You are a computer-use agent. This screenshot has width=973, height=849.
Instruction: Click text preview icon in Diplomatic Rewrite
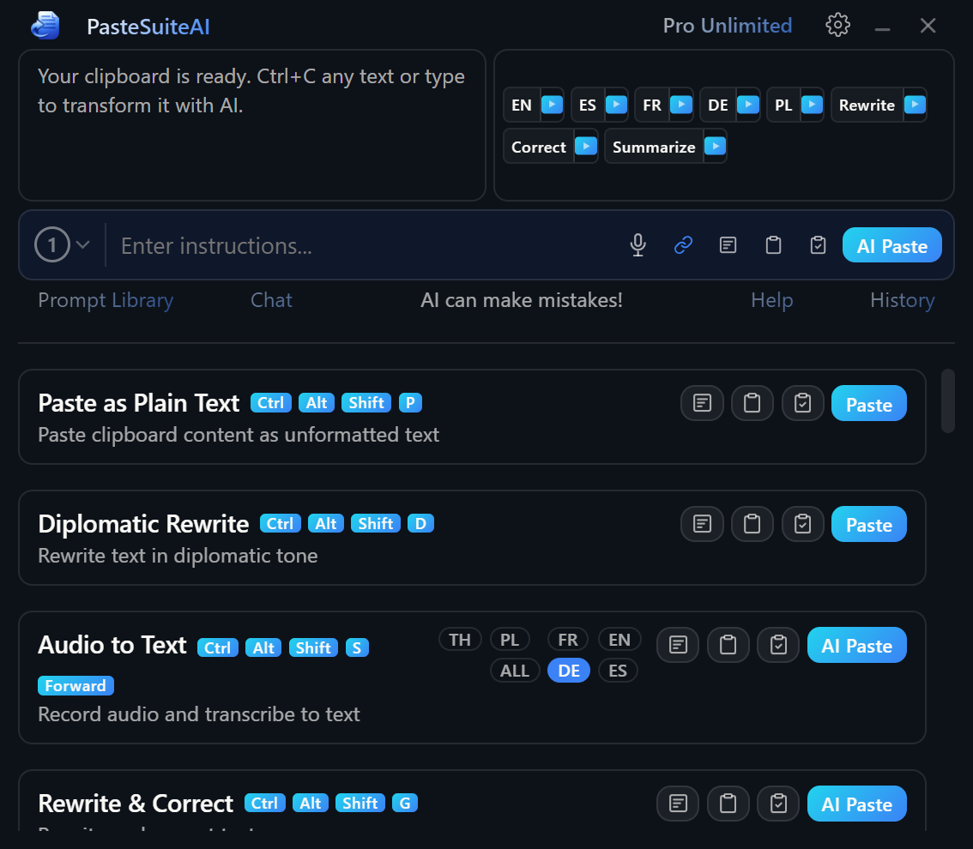pyautogui.click(x=703, y=524)
